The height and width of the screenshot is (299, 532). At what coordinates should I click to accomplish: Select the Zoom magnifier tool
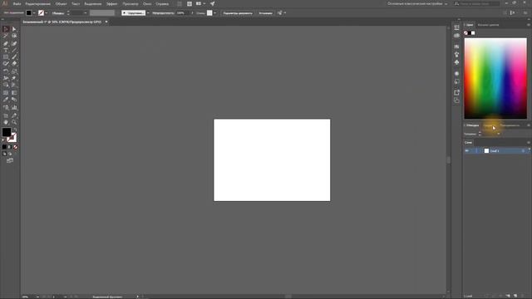pos(14,122)
